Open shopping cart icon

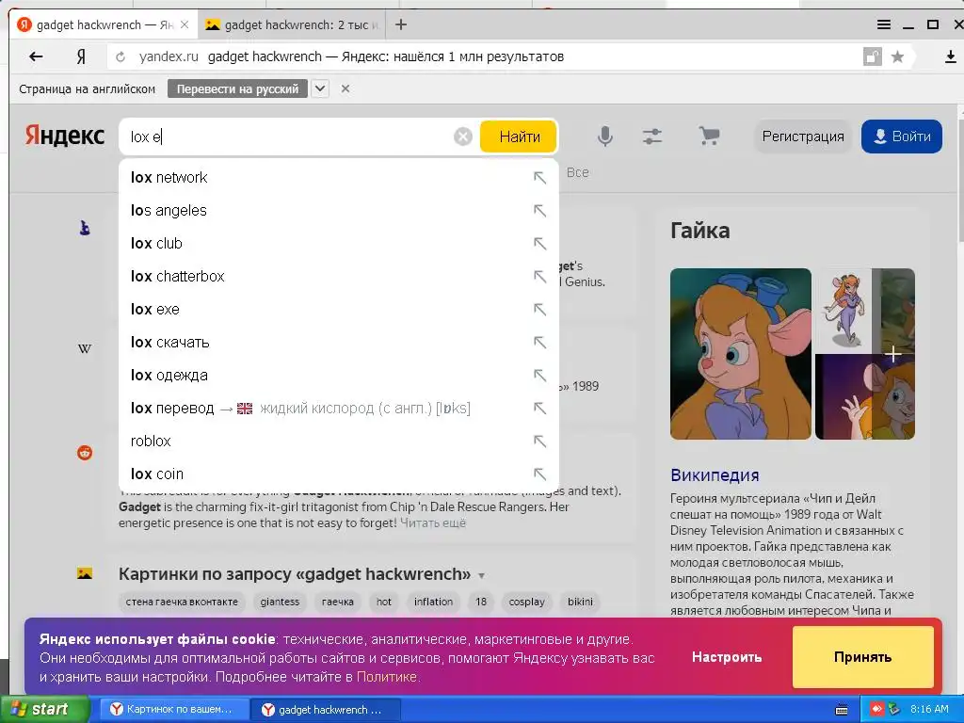(709, 136)
